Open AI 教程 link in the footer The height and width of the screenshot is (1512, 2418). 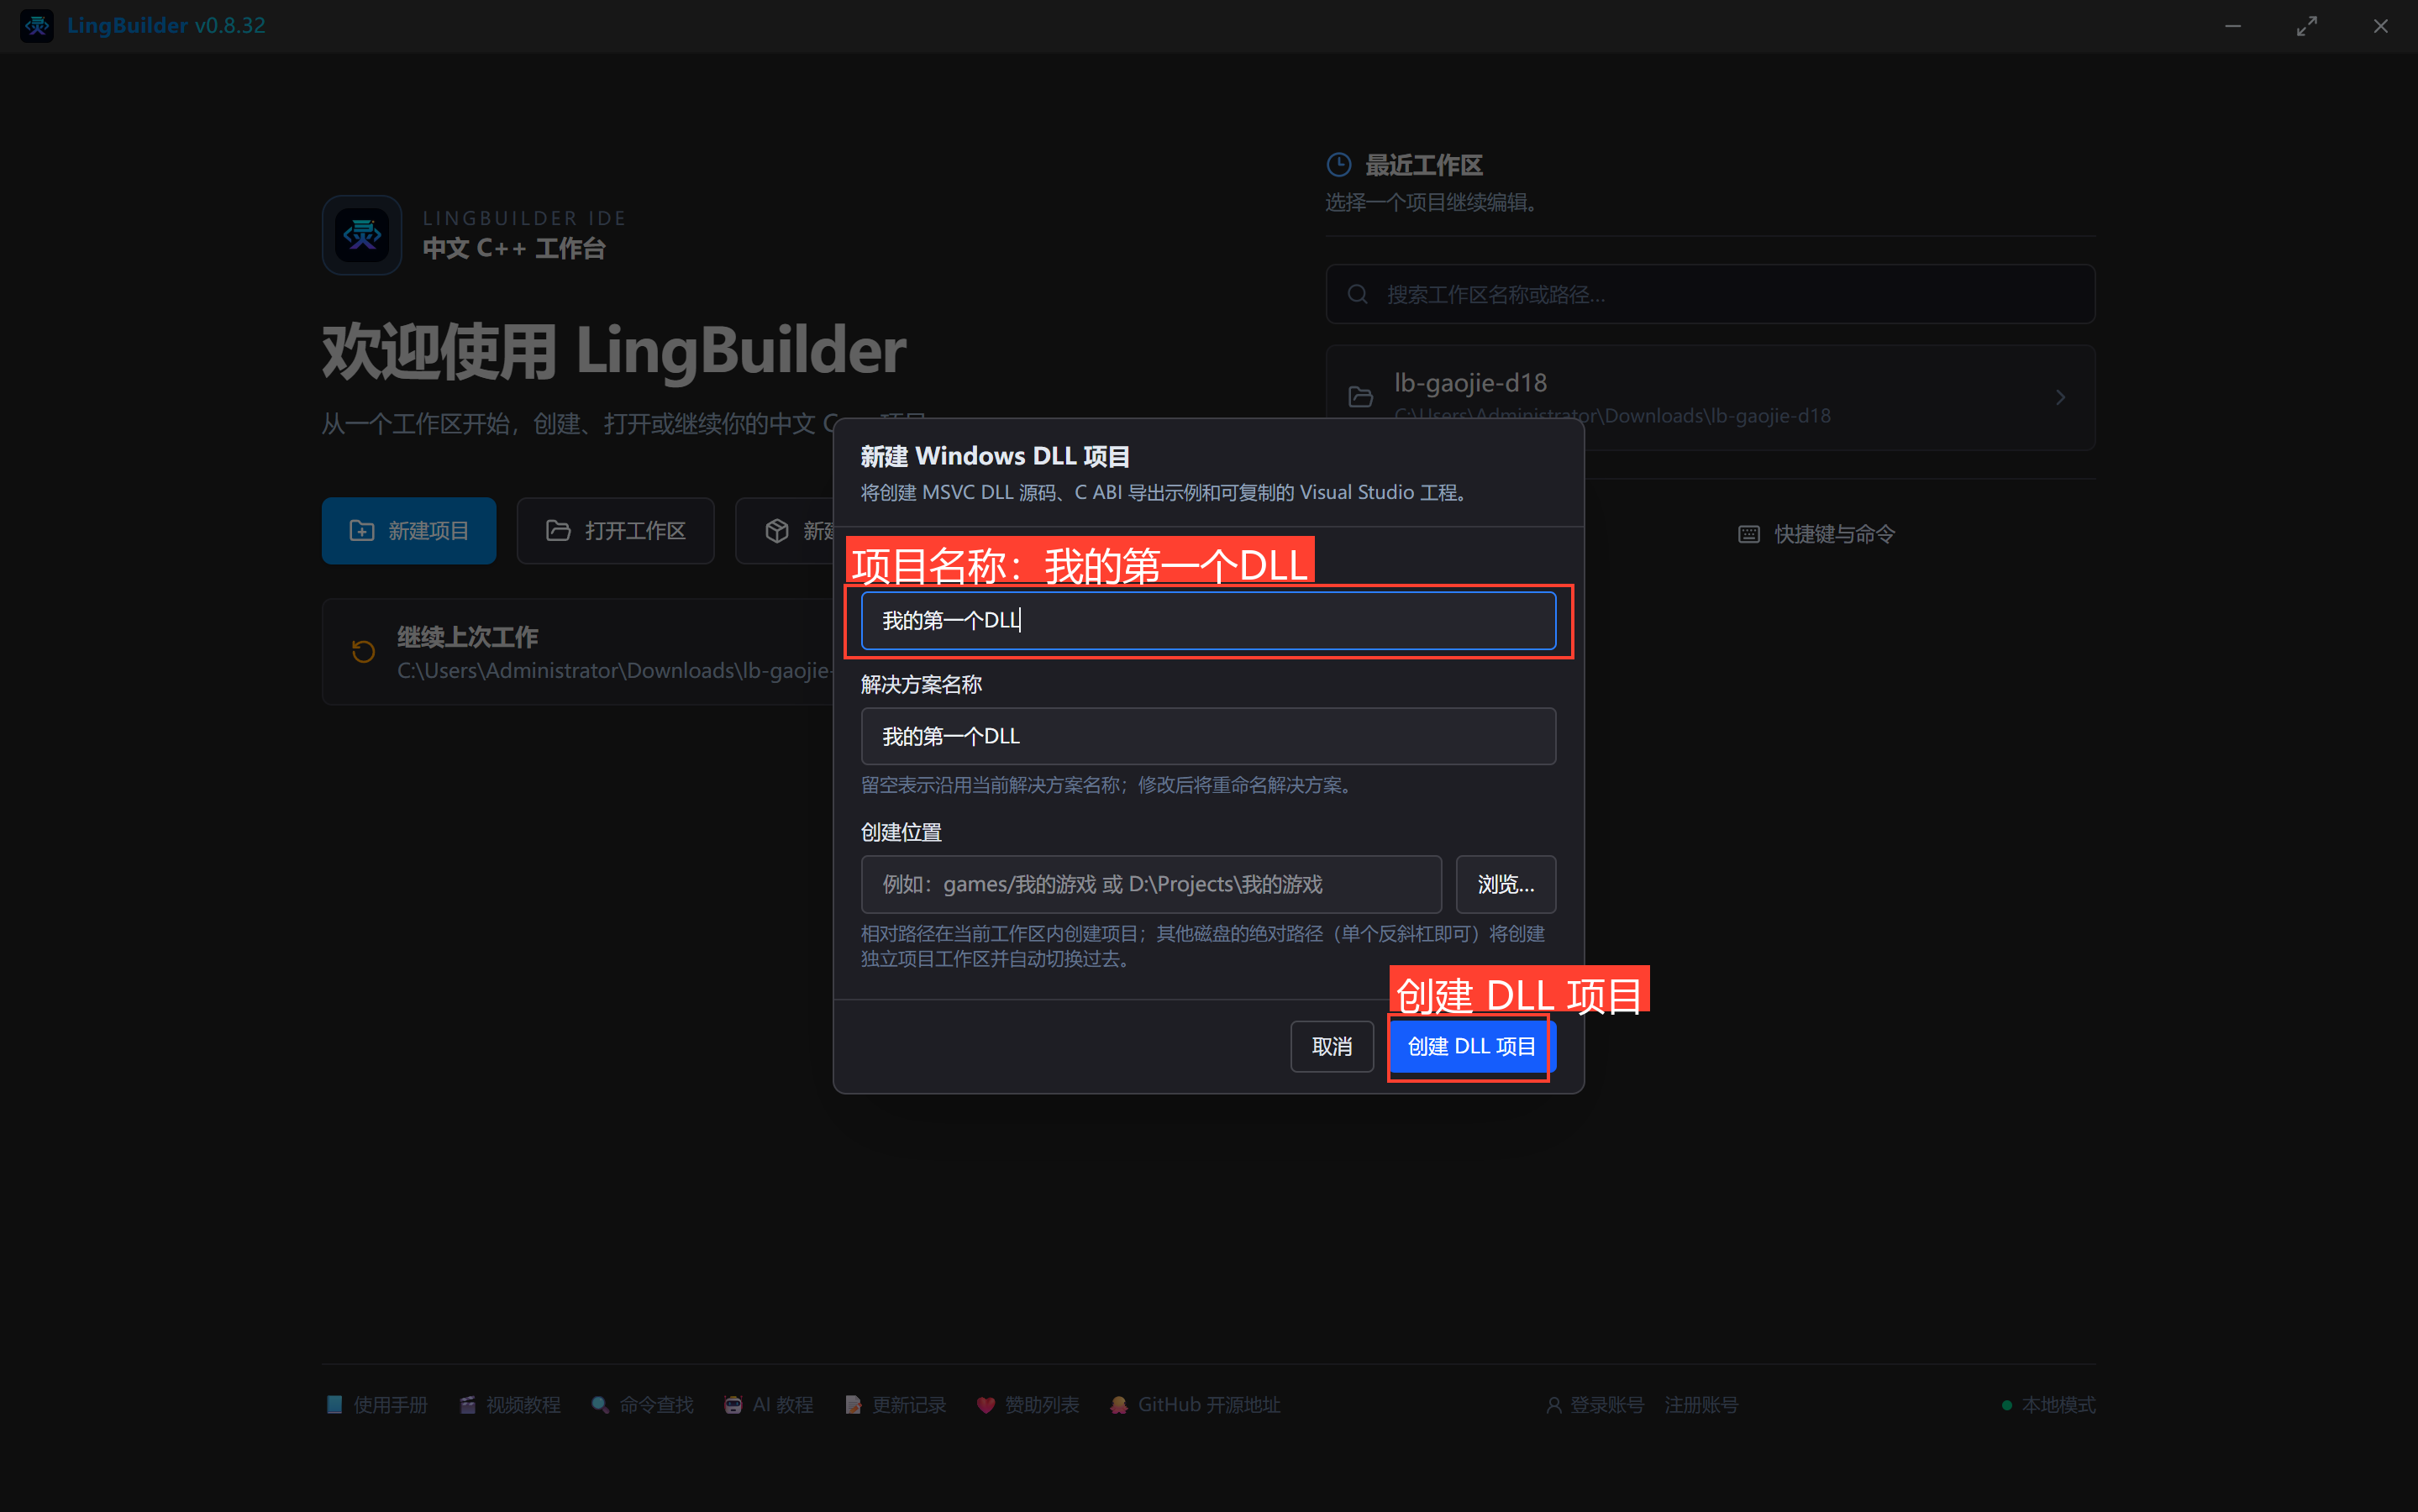769,1405
